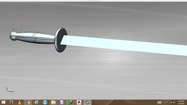Open Internet Explorer taskbar icon
The height and width of the screenshot is (105, 187).
[37, 102]
